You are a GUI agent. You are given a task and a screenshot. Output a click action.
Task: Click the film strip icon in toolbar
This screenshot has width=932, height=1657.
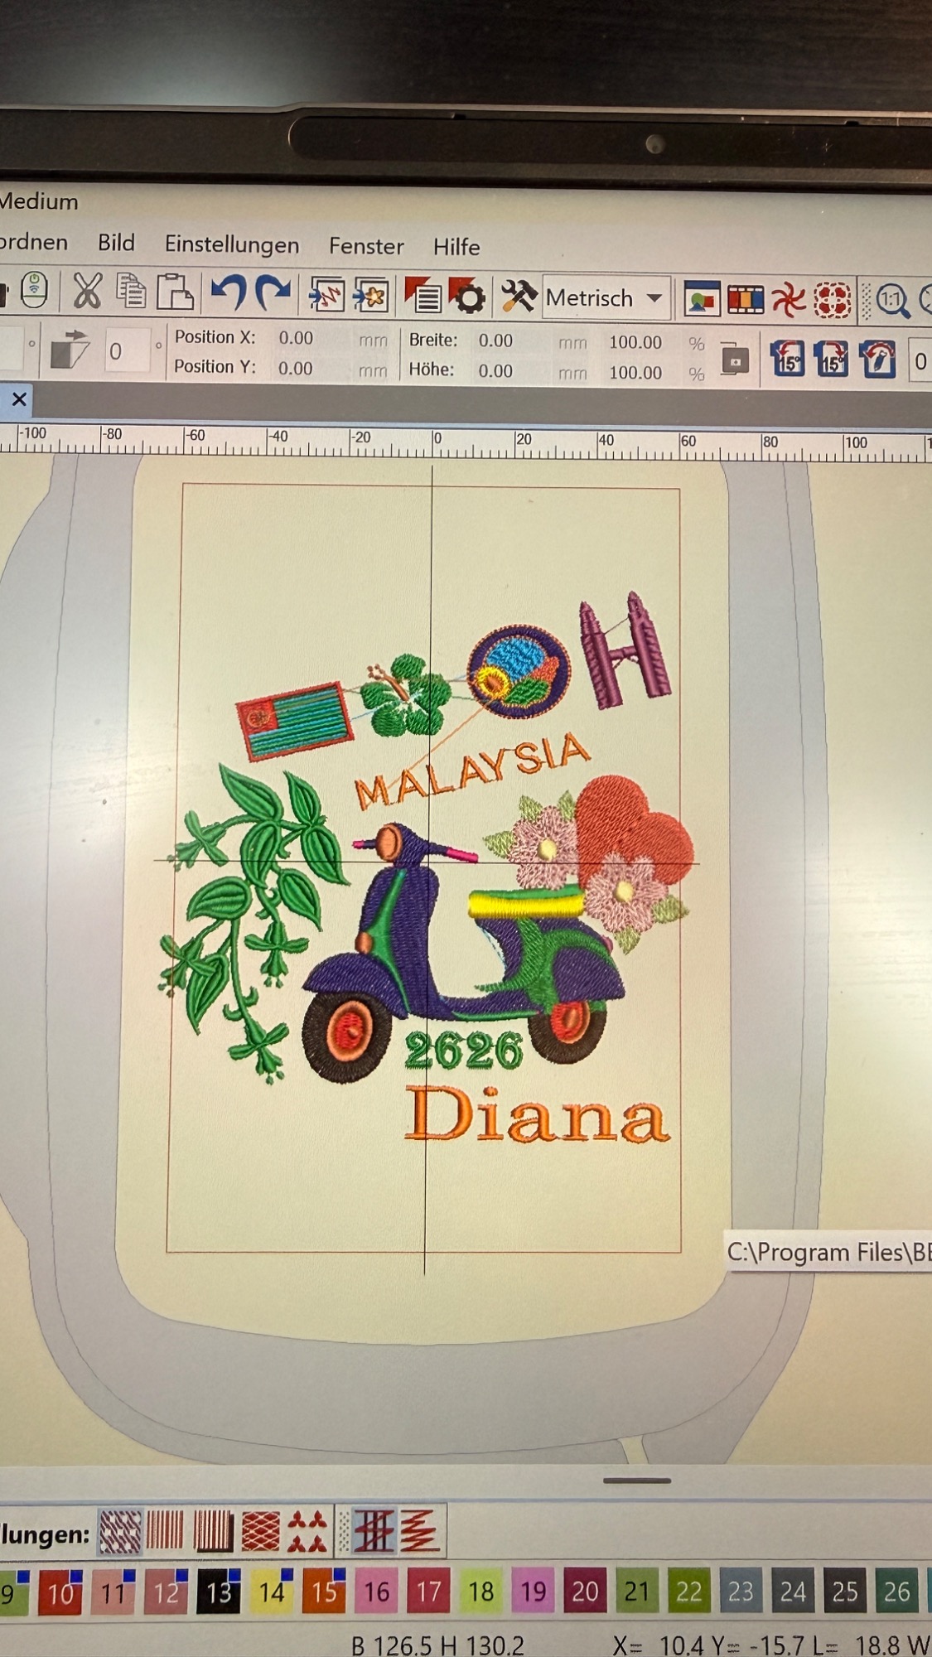pyautogui.click(x=745, y=300)
